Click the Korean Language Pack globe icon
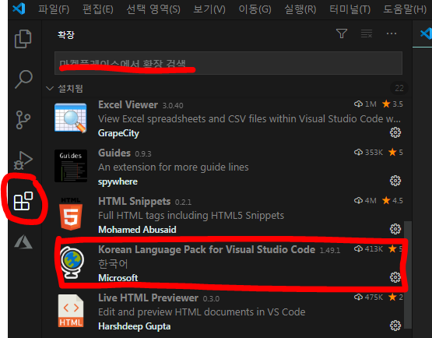This screenshot has height=338, width=432. click(72, 262)
